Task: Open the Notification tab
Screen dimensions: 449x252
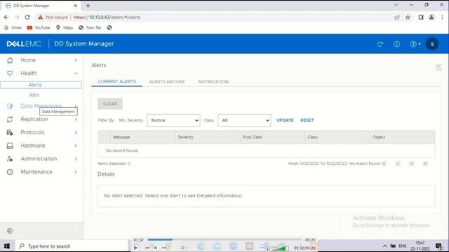Action: pos(213,82)
